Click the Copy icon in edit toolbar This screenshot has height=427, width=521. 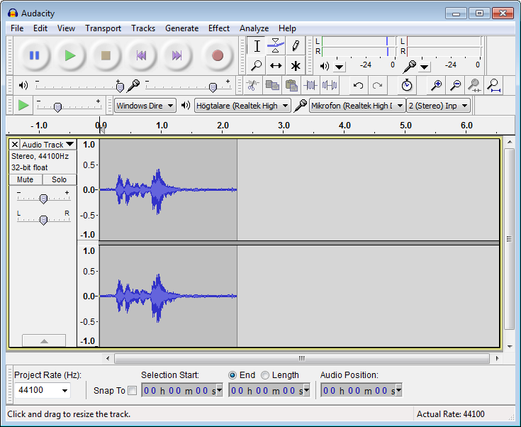(271, 85)
